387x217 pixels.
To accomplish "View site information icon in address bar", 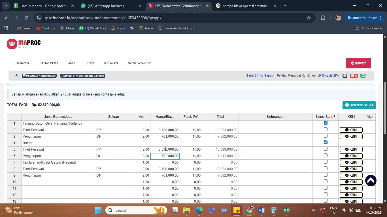I will (39, 18).
